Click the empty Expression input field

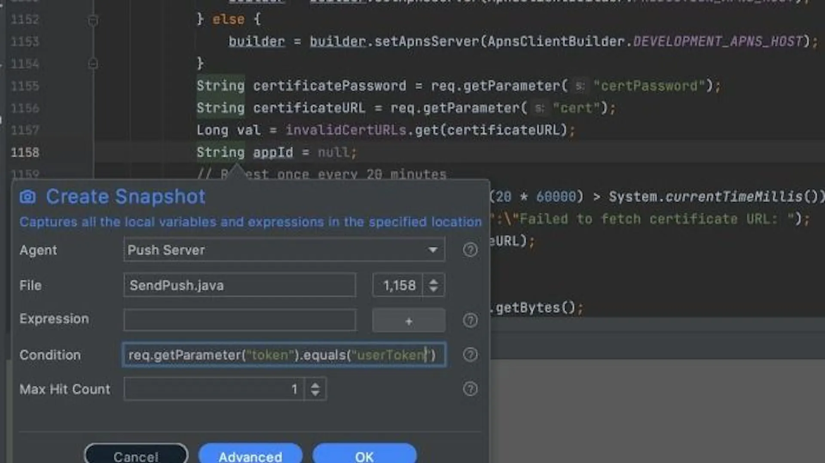coord(240,320)
